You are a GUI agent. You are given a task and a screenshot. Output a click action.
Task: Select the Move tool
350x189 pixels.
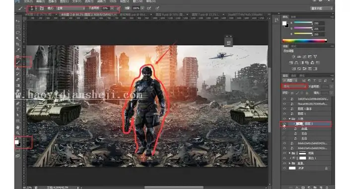point(18,21)
